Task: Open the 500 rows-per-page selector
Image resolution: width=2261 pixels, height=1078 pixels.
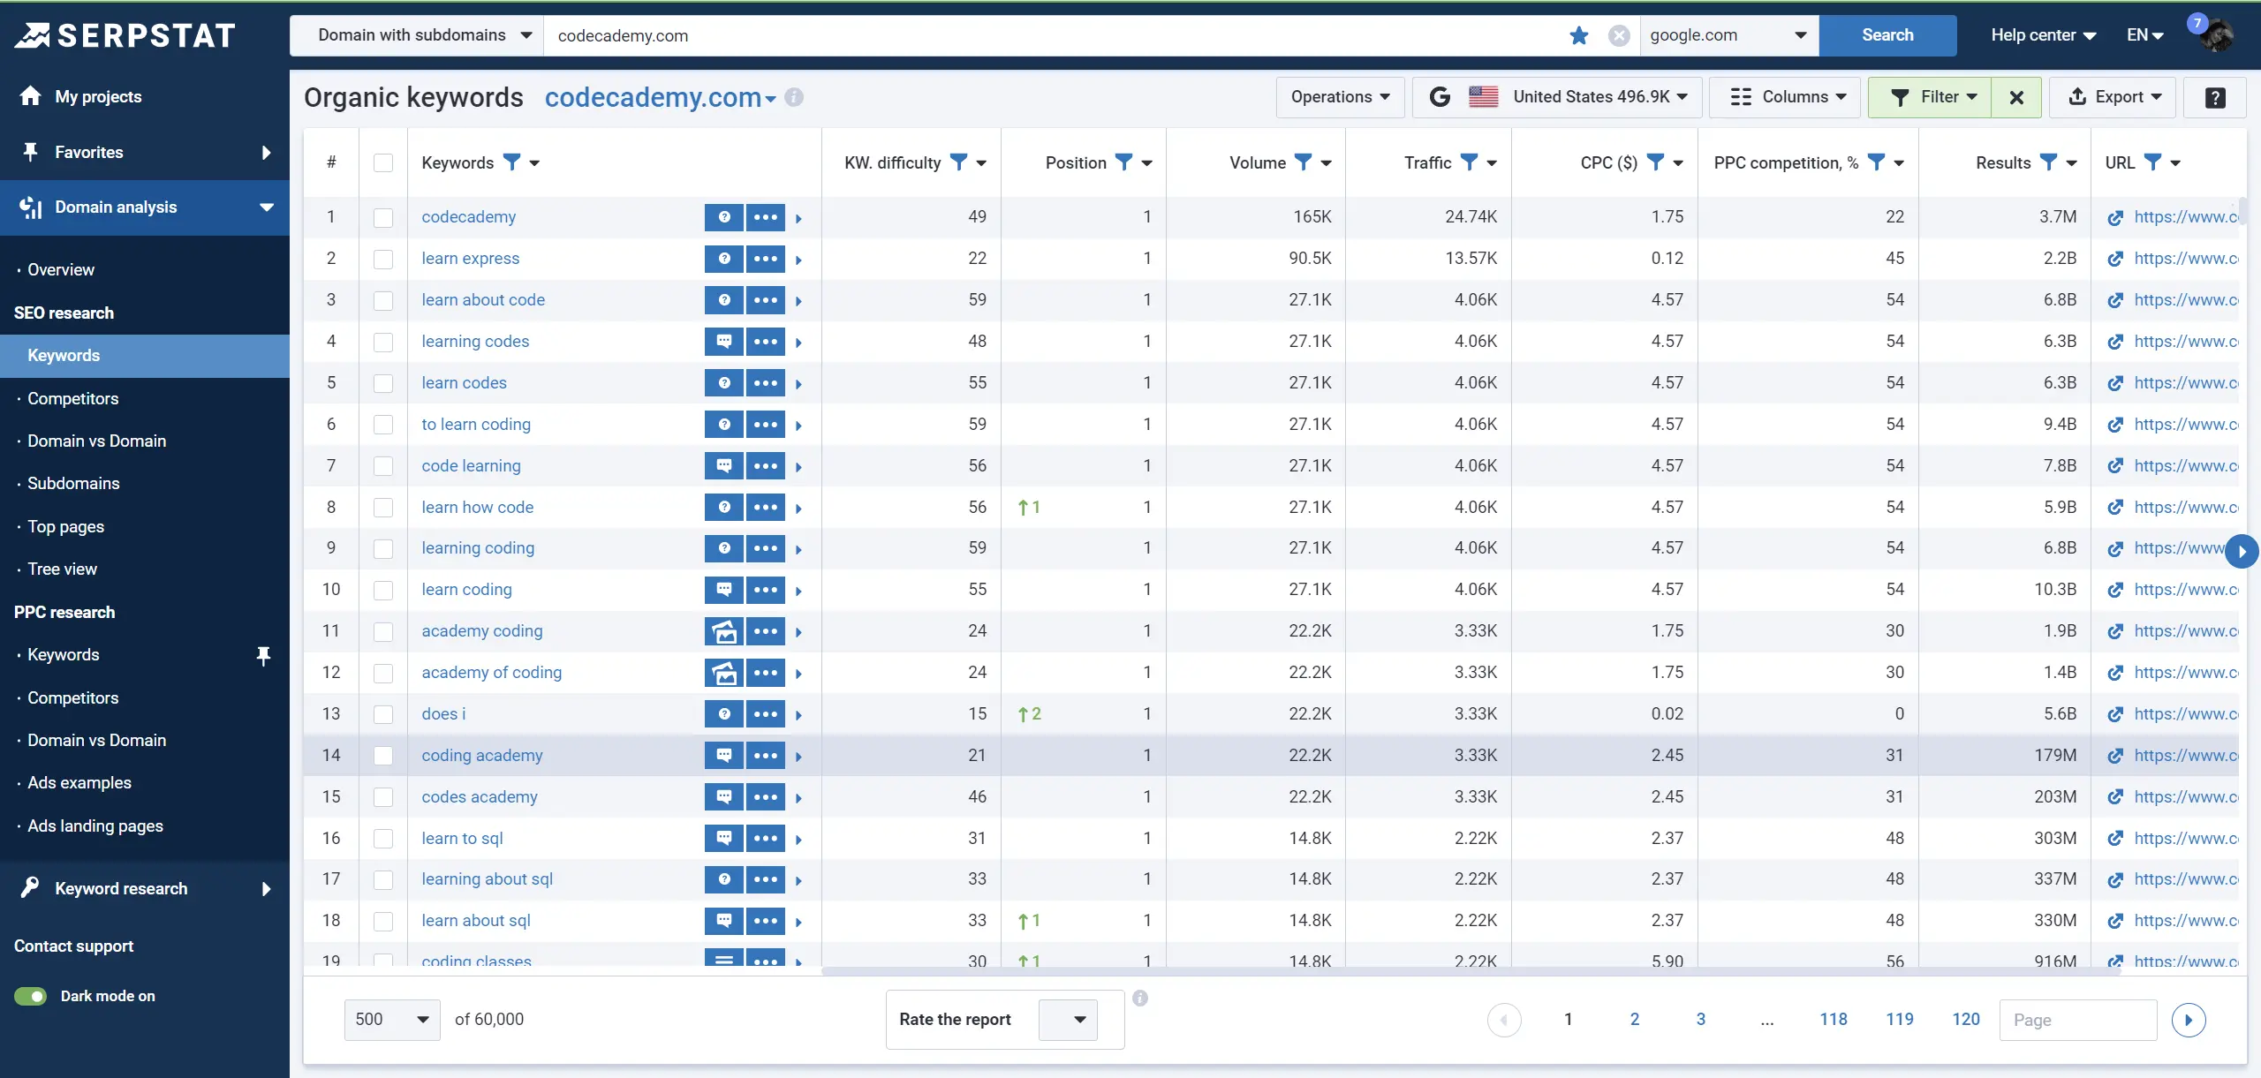Action: pyautogui.click(x=391, y=1019)
